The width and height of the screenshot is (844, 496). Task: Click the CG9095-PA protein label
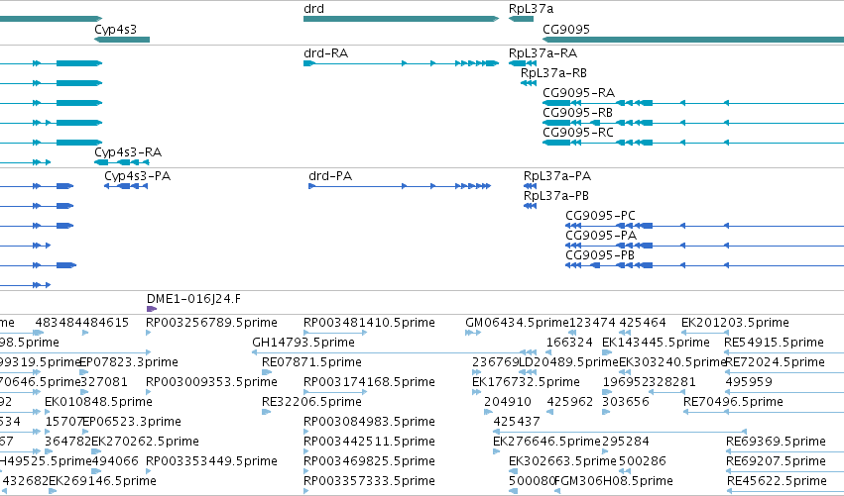point(601,236)
